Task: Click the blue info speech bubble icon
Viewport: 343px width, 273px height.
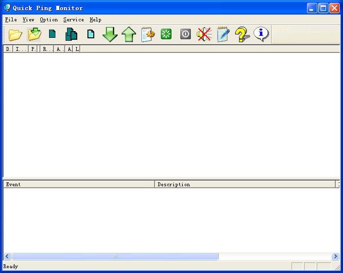Action: click(261, 34)
